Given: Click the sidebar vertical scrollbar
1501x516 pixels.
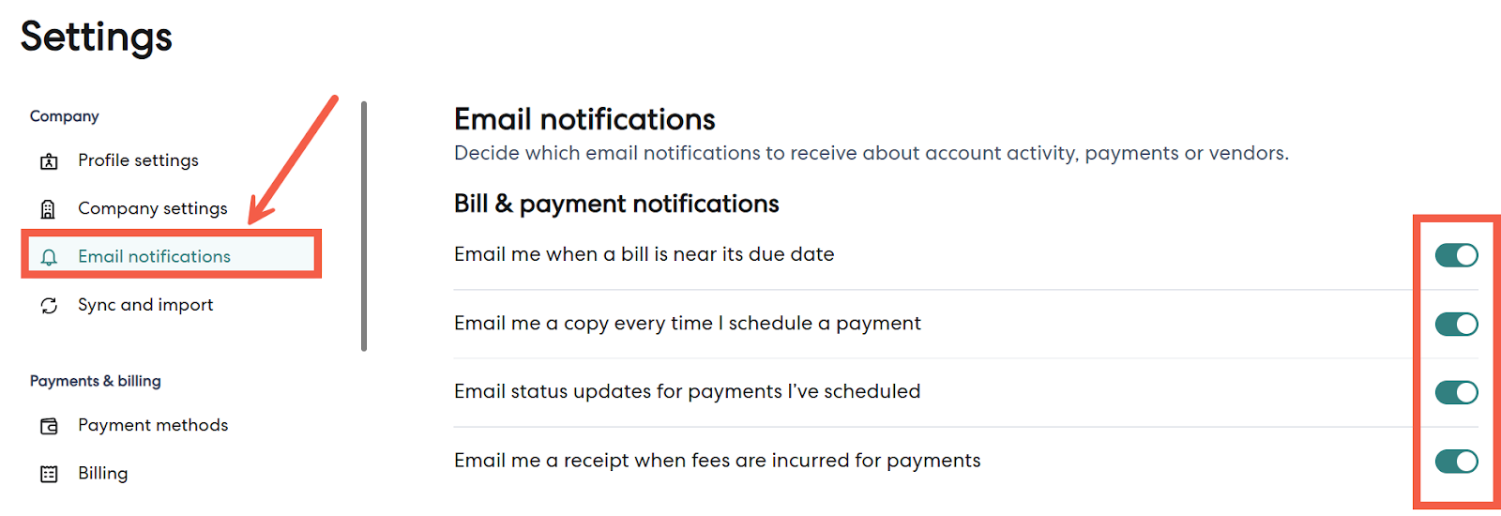Looking at the screenshot, I should 364,225.
